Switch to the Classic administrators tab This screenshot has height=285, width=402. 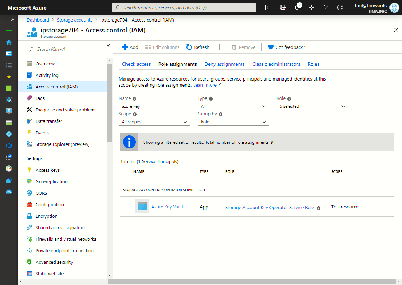(276, 64)
